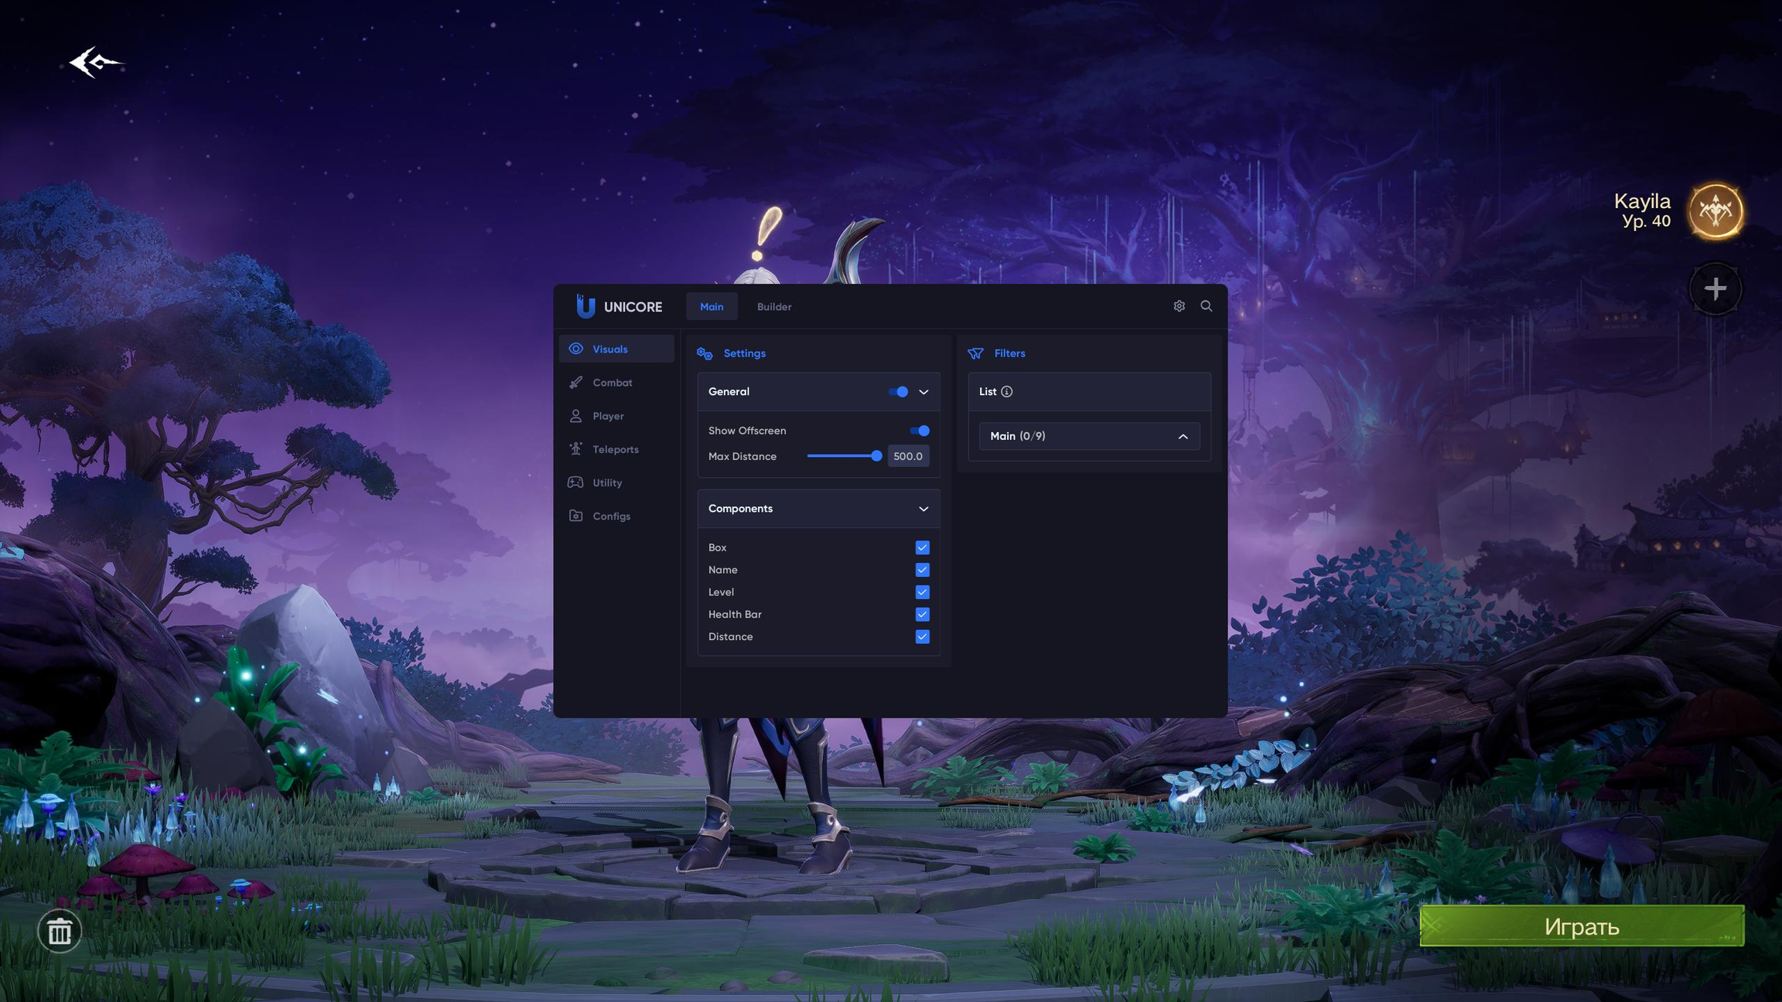
Task: Collapse the Components section
Action: pyautogui.click(x=923, y=509)
